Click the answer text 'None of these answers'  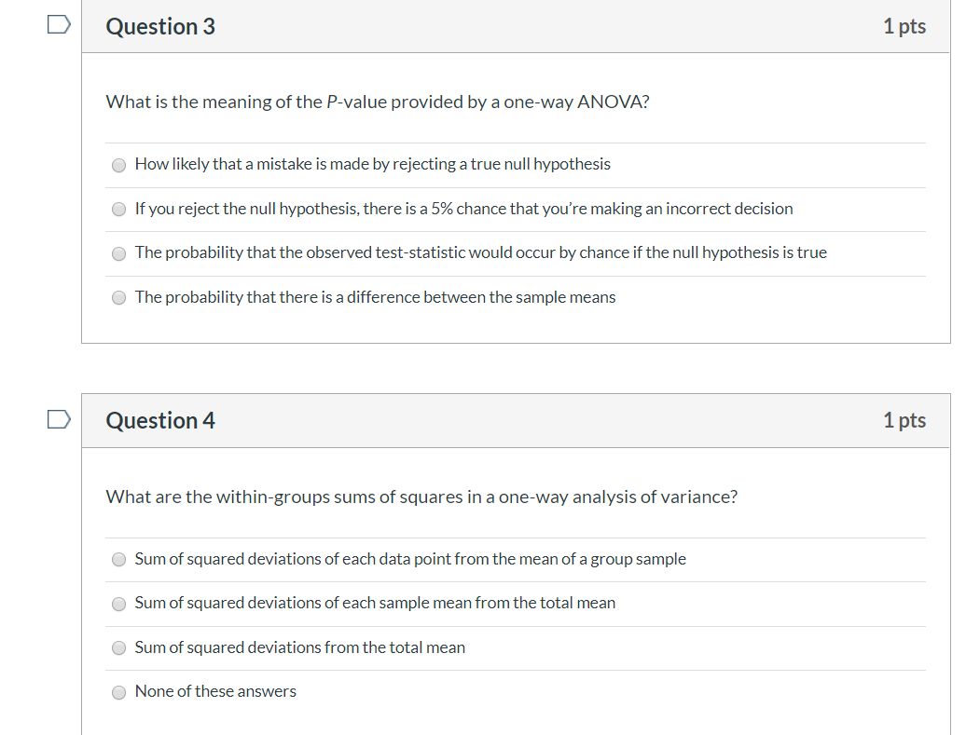pyautogui.click(x=215, y=691)
